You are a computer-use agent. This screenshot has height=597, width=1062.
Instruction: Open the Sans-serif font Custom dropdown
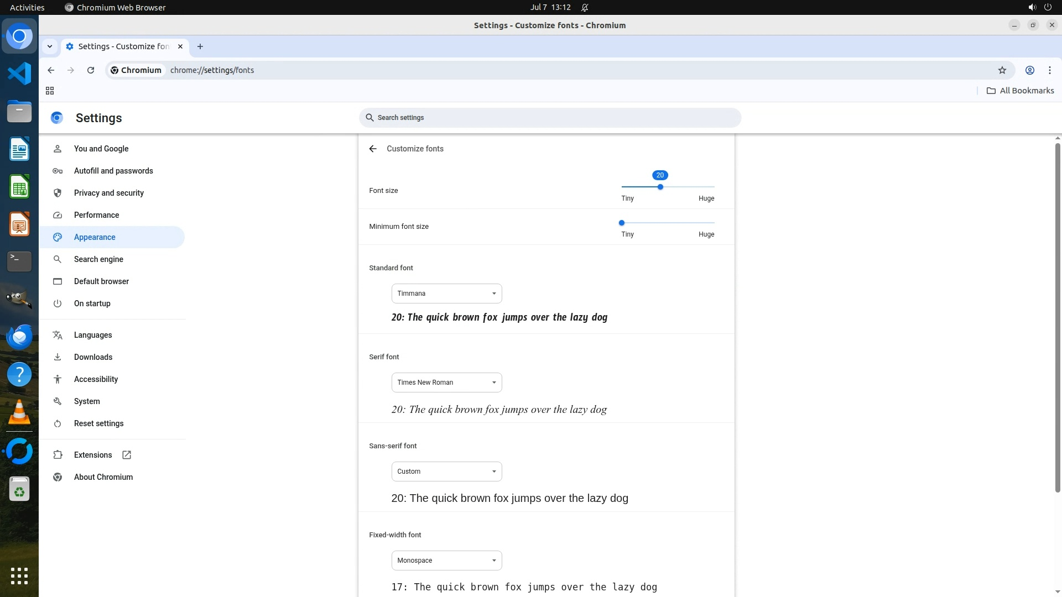point(446,472)
